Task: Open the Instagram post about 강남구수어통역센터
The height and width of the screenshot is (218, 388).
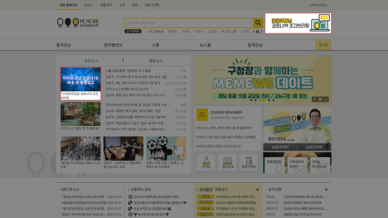Action: [157, 197]
